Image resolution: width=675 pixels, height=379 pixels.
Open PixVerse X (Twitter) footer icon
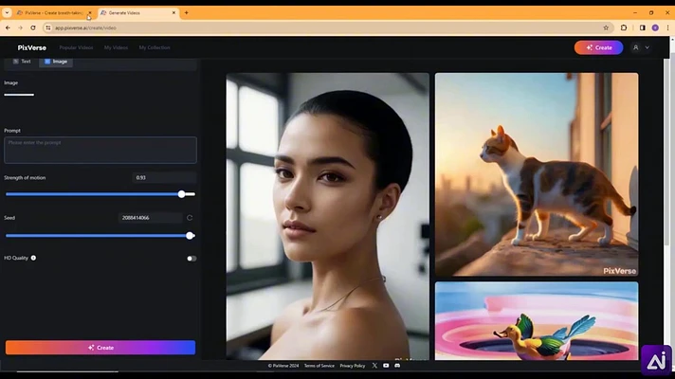click(x=374, y=366)
